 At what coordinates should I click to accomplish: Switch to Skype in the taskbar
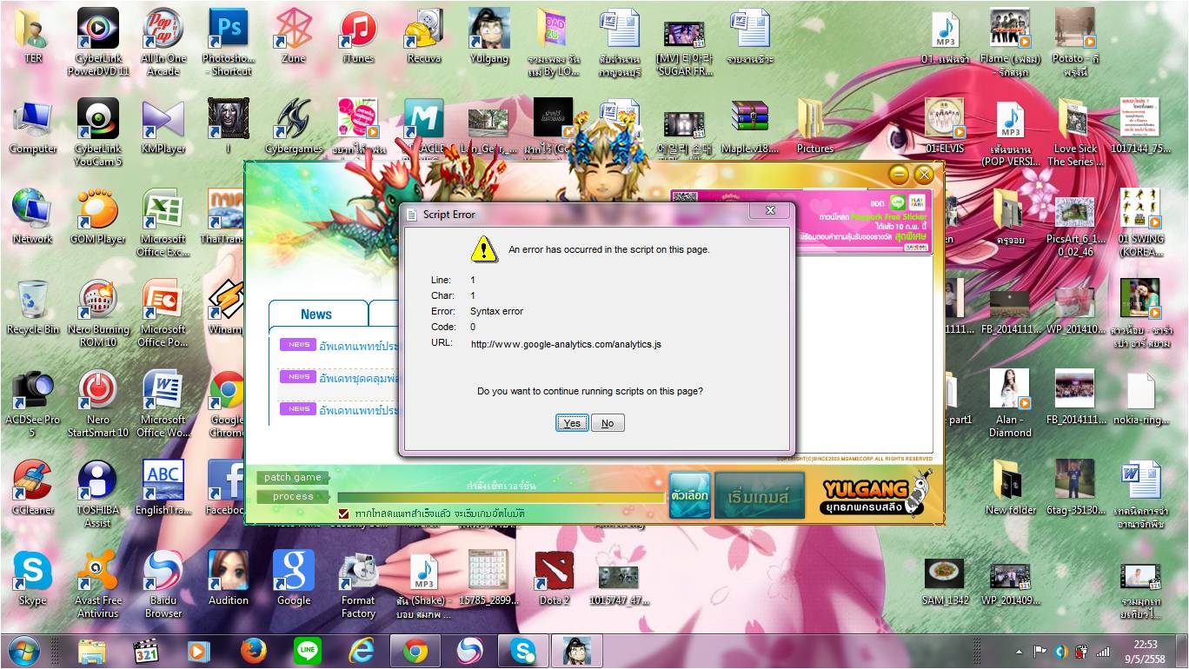(x=522, y=651)
